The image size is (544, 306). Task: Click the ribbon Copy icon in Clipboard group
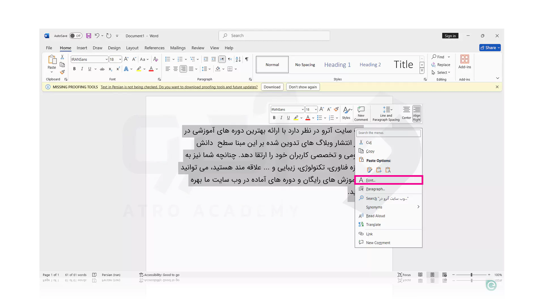point(62,65)
